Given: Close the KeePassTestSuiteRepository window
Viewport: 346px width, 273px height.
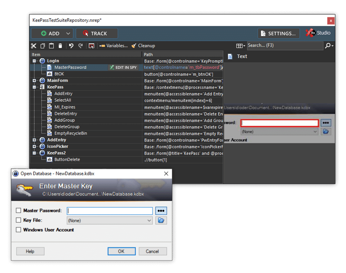Looking at the screenshot, I should coord(331,21).
